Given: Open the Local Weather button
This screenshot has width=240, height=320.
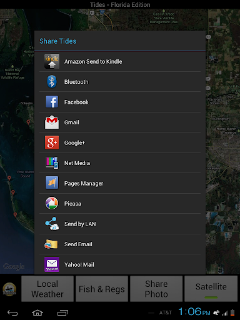Looking at the screenshot, I should [47, 289].
